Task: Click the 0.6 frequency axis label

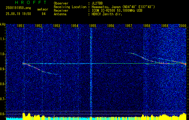Action: pyautogui.click(x=2, y=114)
